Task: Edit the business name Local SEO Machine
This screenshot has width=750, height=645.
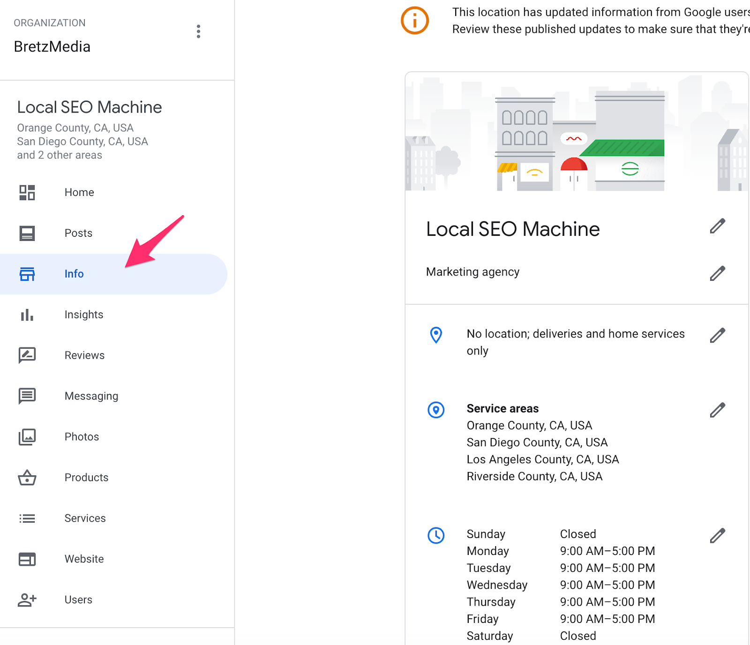Action: pos(717,226)
